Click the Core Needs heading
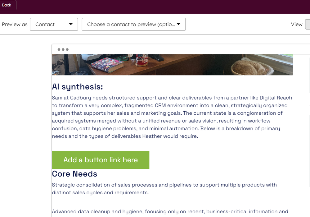 pyautogui.click(x=74, y=174)
